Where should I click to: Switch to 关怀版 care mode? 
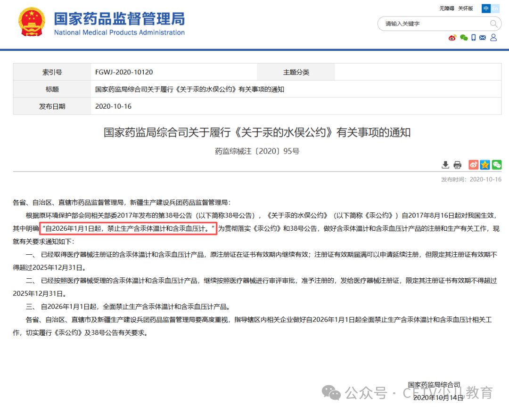point(466,8)
